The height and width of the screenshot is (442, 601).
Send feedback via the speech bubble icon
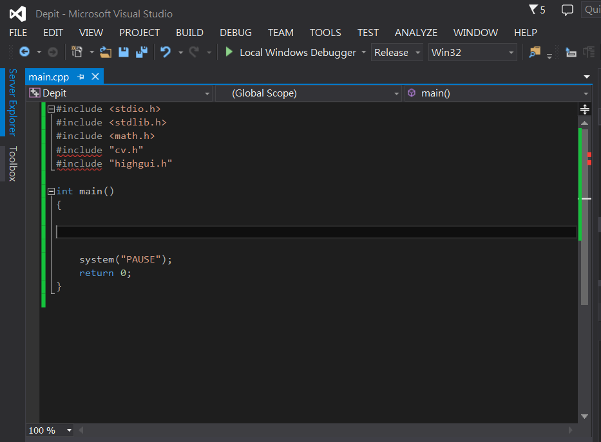[x=566, y=10]
